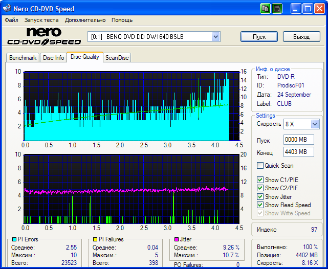Switch to the ScanDisc tab
This screenshot has width=328, height=269.
point(117,58)
